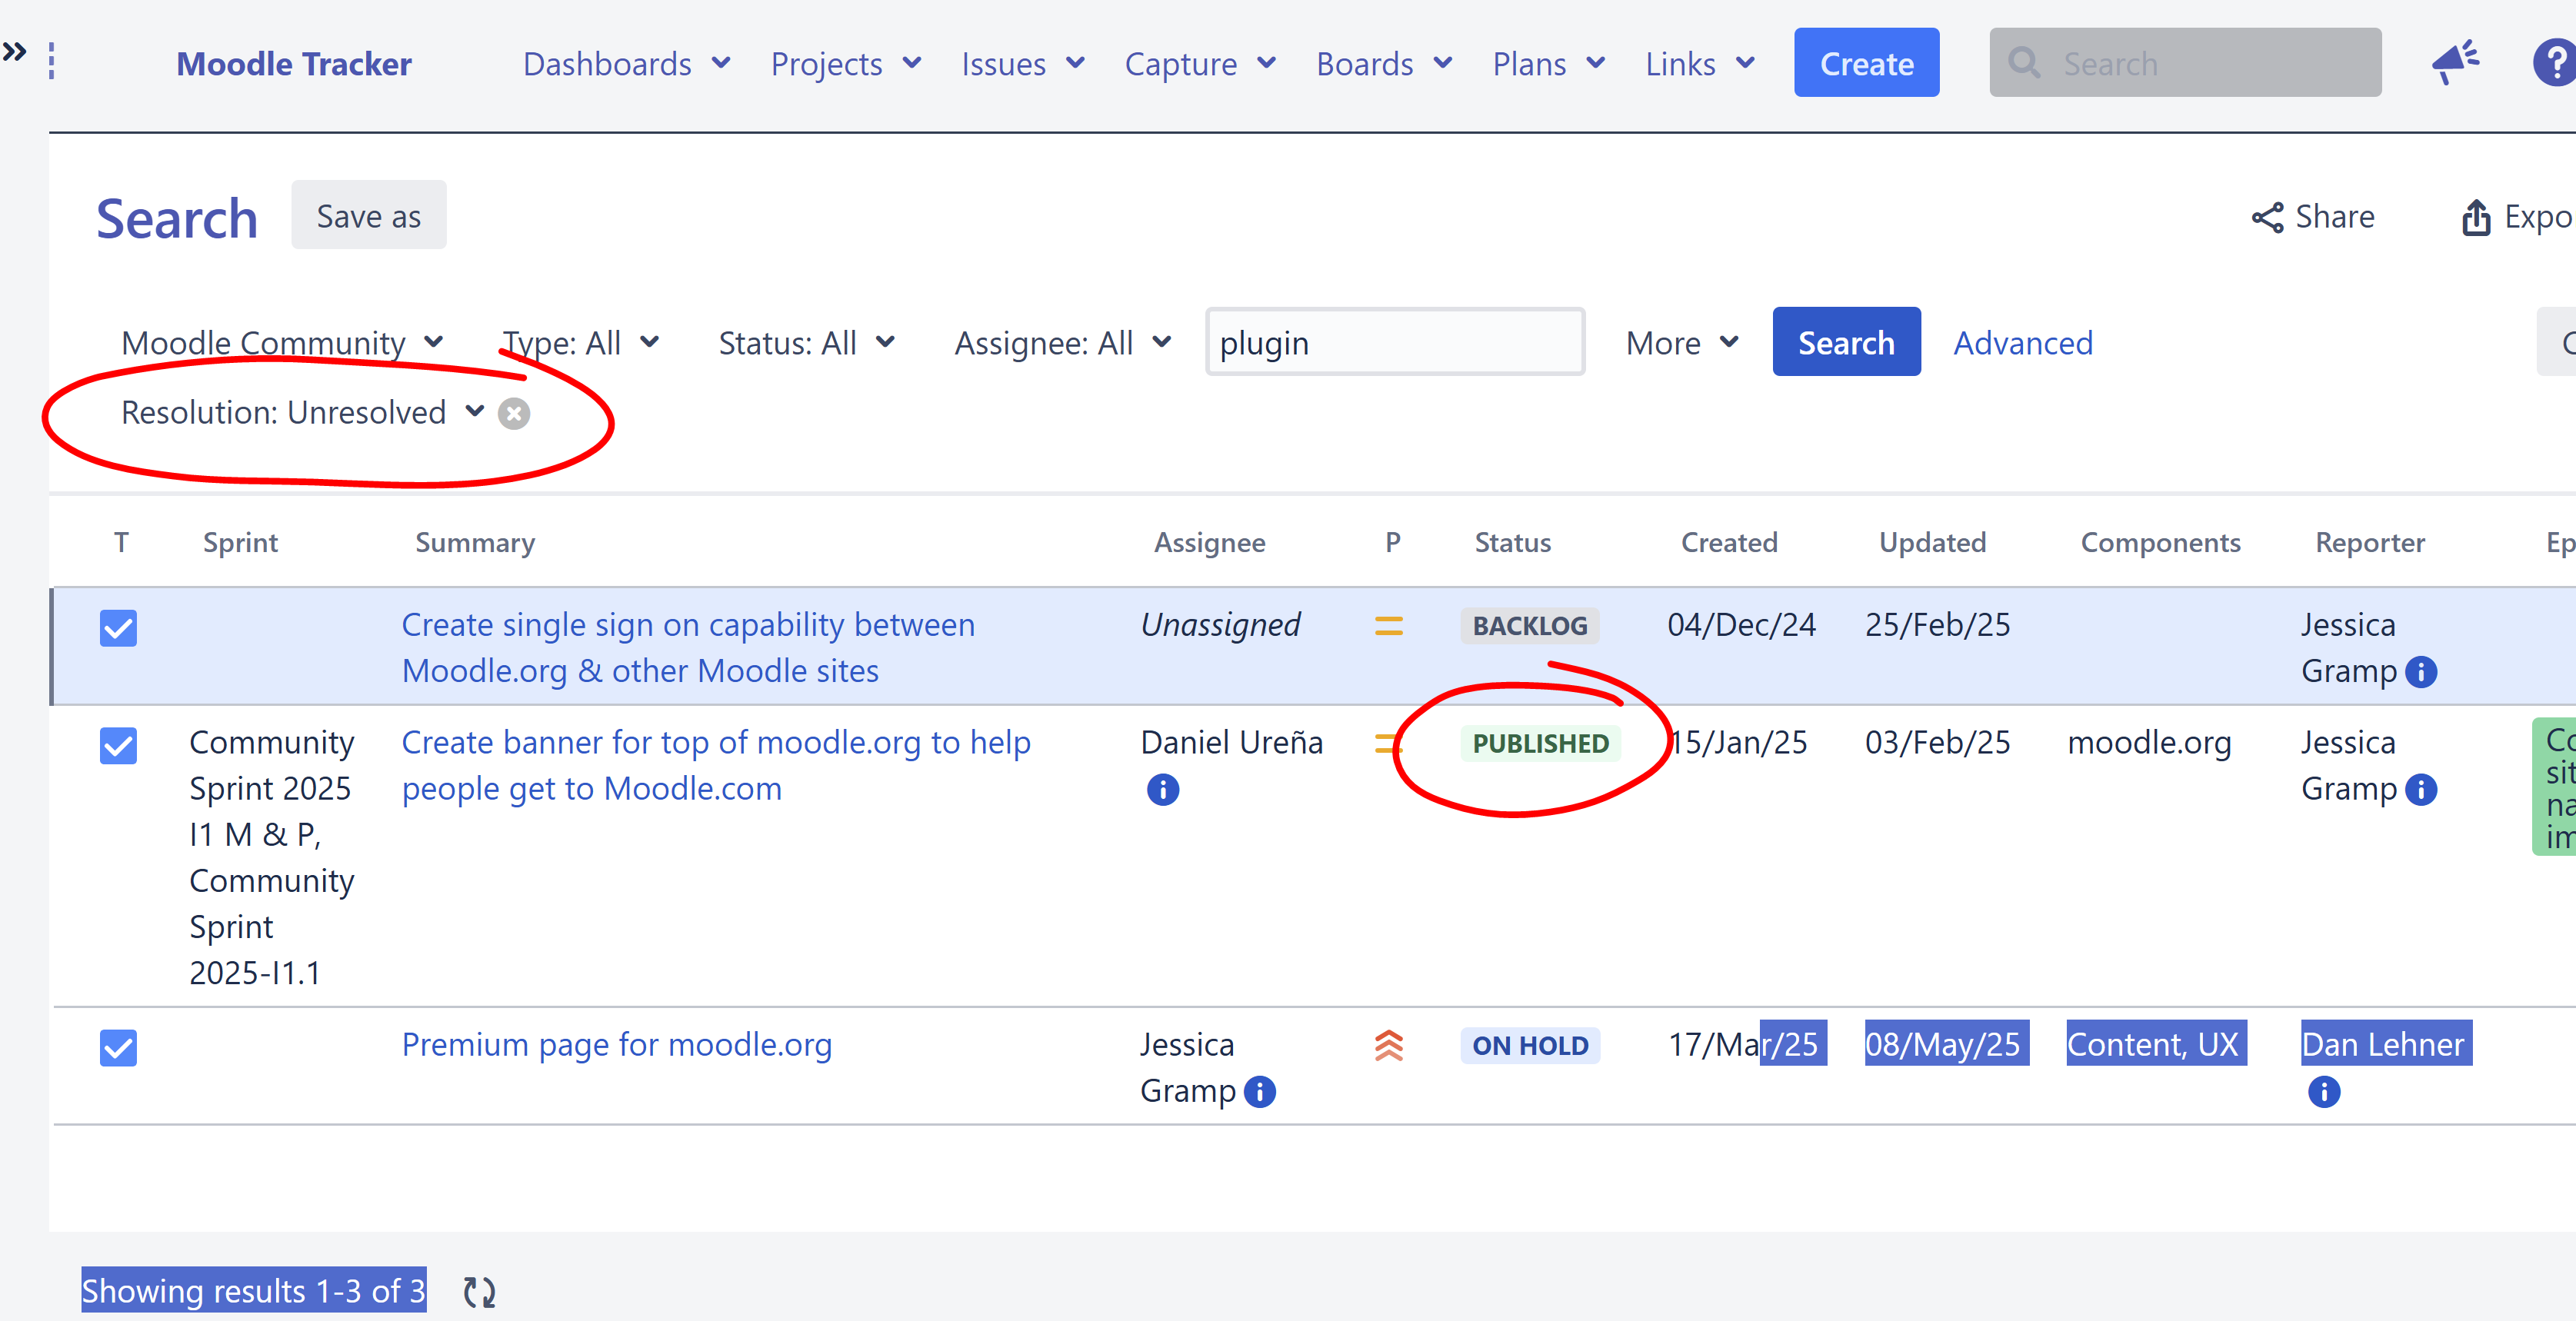This screenshot has height=1321, width=2576.
Task: Uncheck the Create banner issue checkbox
Action: pos(118,746)
